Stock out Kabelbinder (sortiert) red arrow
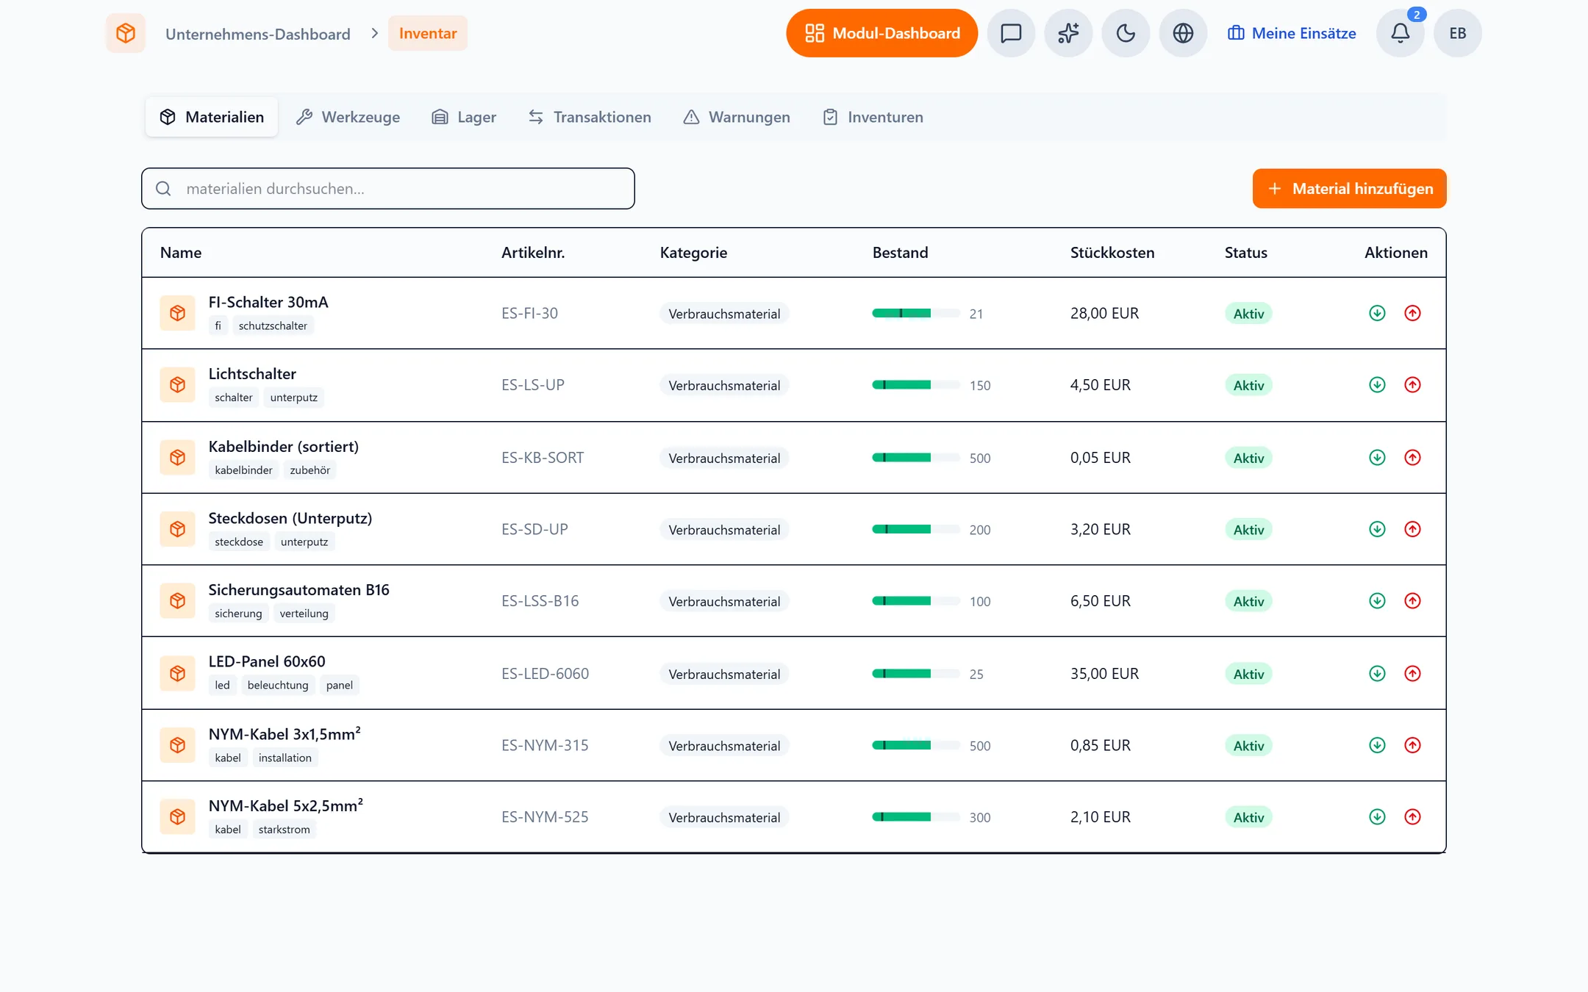 [1412, 458]
